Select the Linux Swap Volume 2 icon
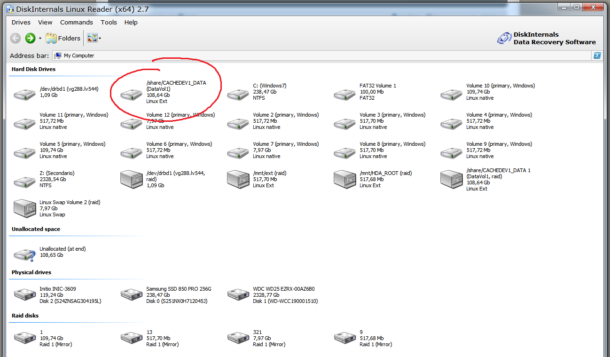 24,208
